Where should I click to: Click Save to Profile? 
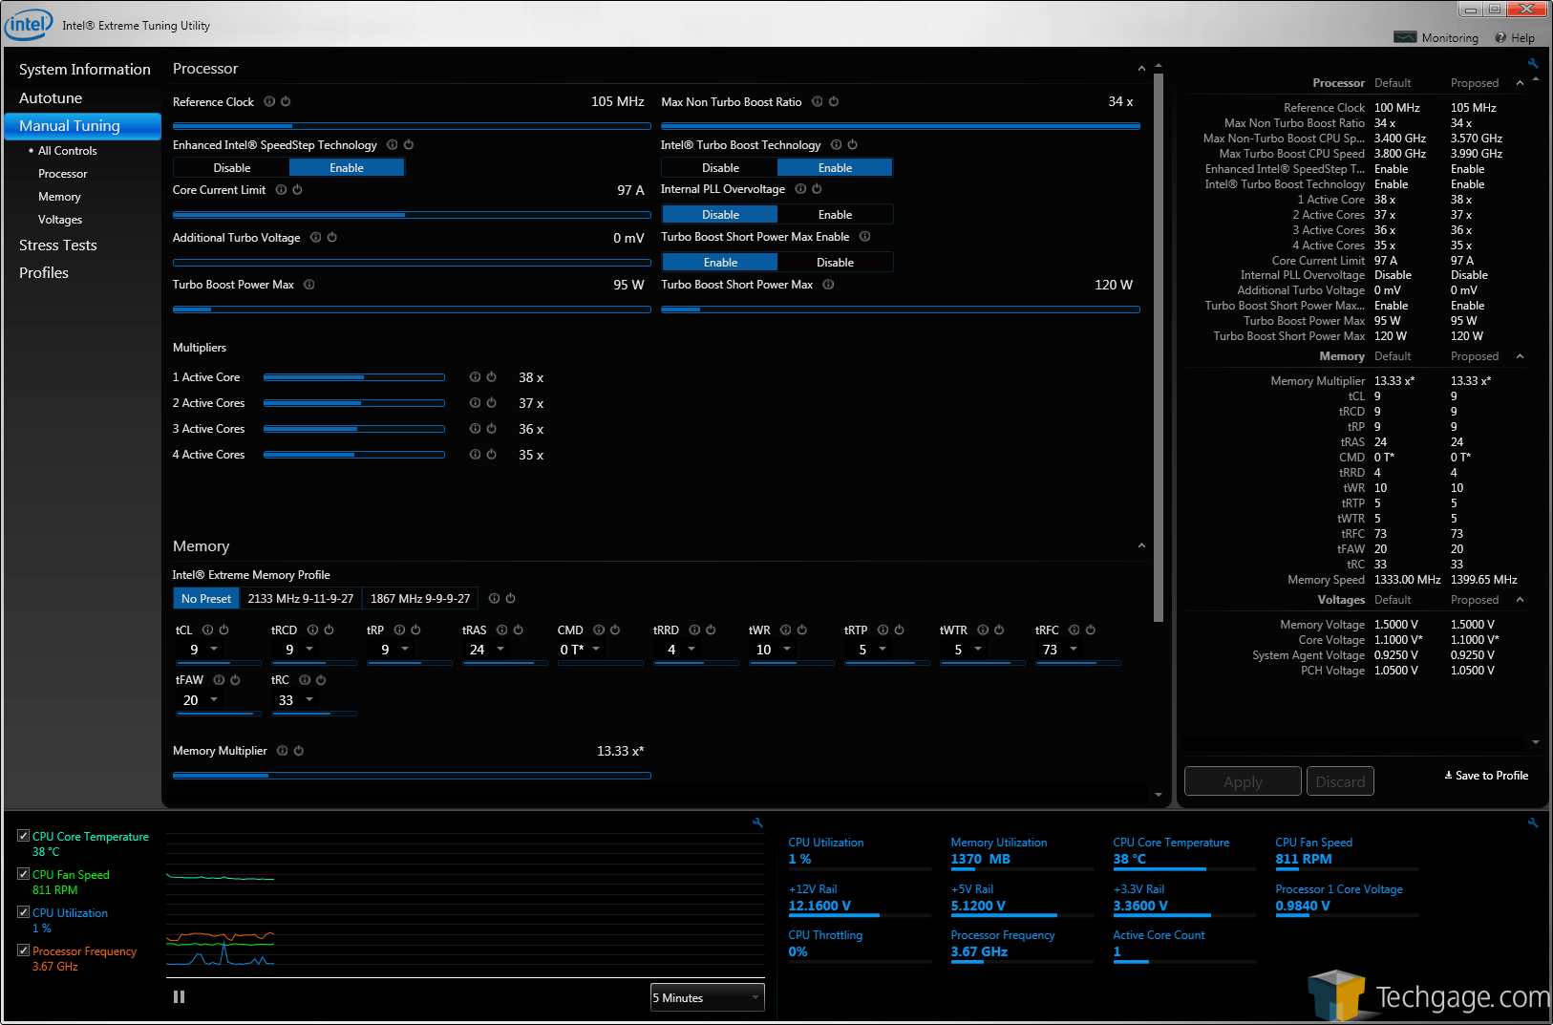tap(1486, 776)
